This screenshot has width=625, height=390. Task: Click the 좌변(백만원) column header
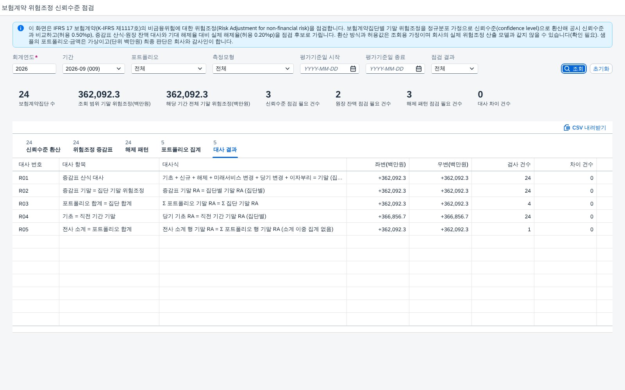378,165
